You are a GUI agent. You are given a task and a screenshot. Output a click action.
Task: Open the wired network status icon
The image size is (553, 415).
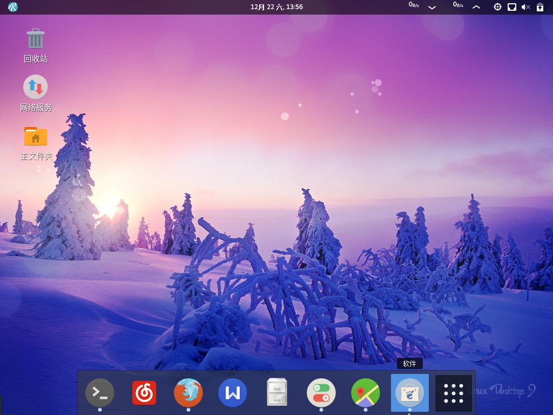click(511, 7)
